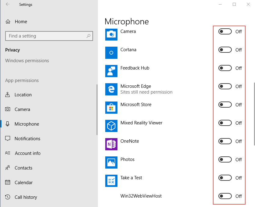This screenshot has height=207, width=255.
Task: Click the main content vertical scrollbar
Action: pos(254,114)
